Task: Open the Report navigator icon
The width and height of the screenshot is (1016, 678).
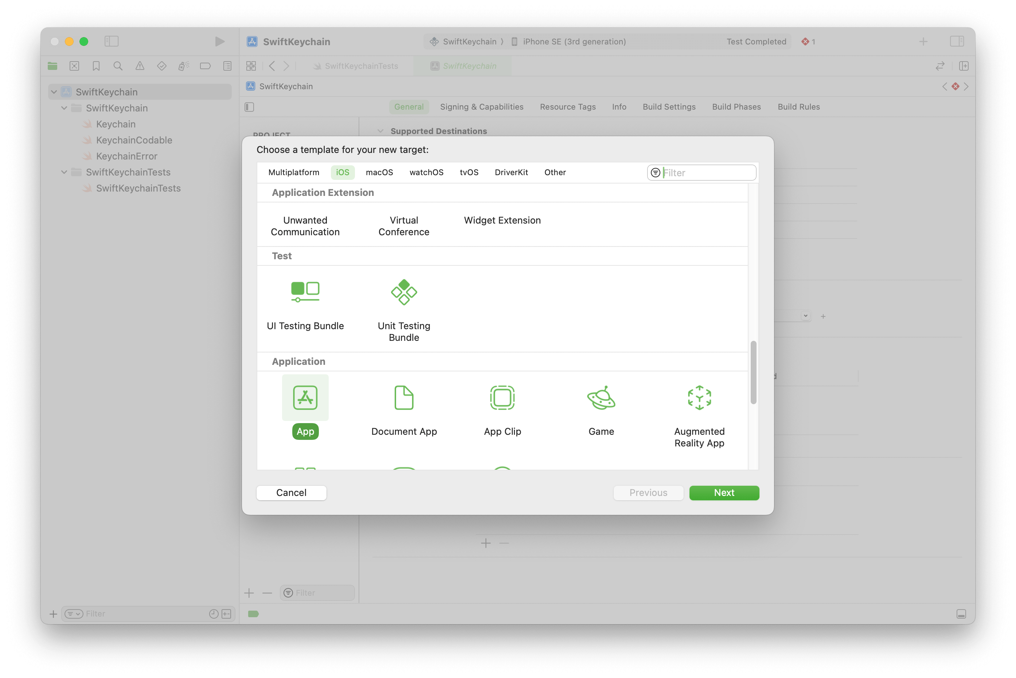Action: tap(227, 66)
